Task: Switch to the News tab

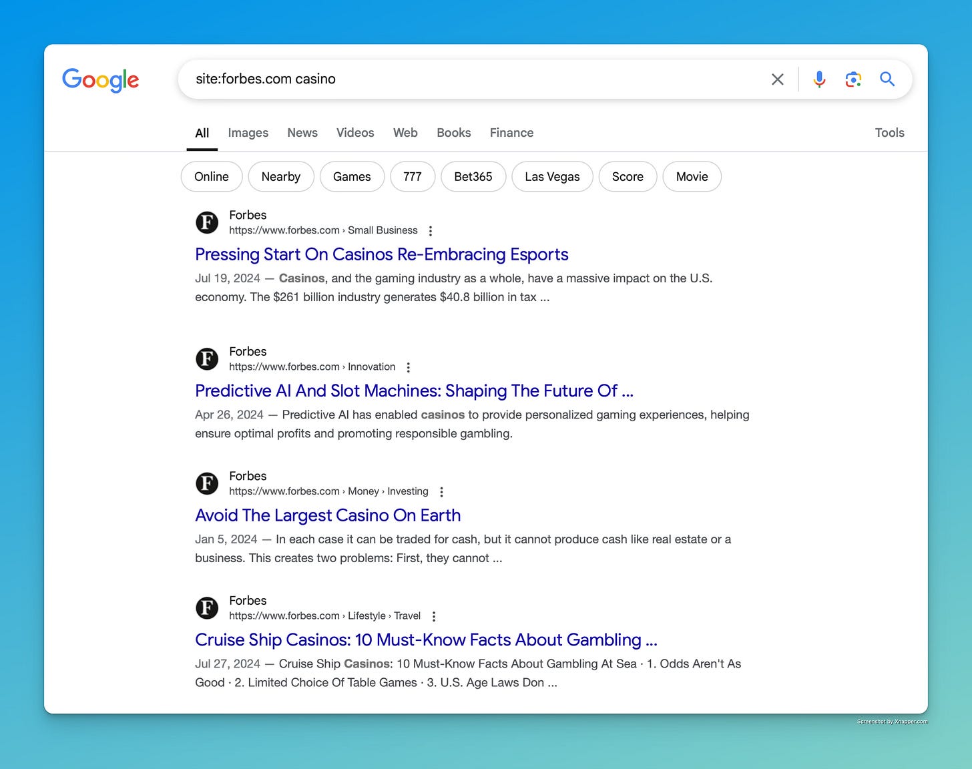Action: tap(302, 133)
